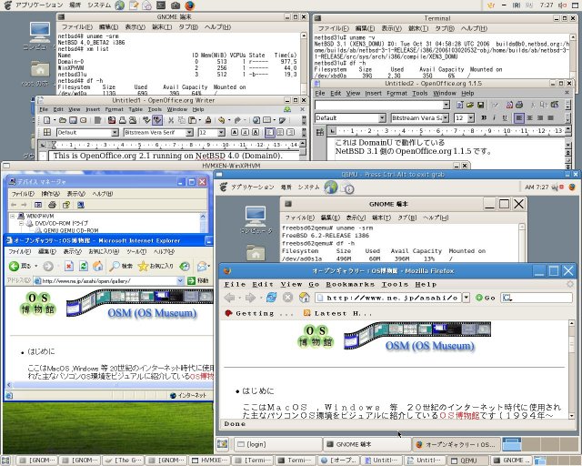Screen dimensions: 582x466
Task: Click Latest Headlines bookmark in Firefox
Action: pyautogui.click(x=337, y=313)
